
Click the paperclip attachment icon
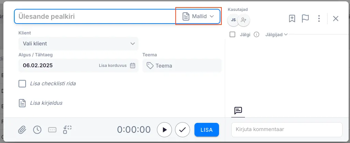[x=22, y=130]
